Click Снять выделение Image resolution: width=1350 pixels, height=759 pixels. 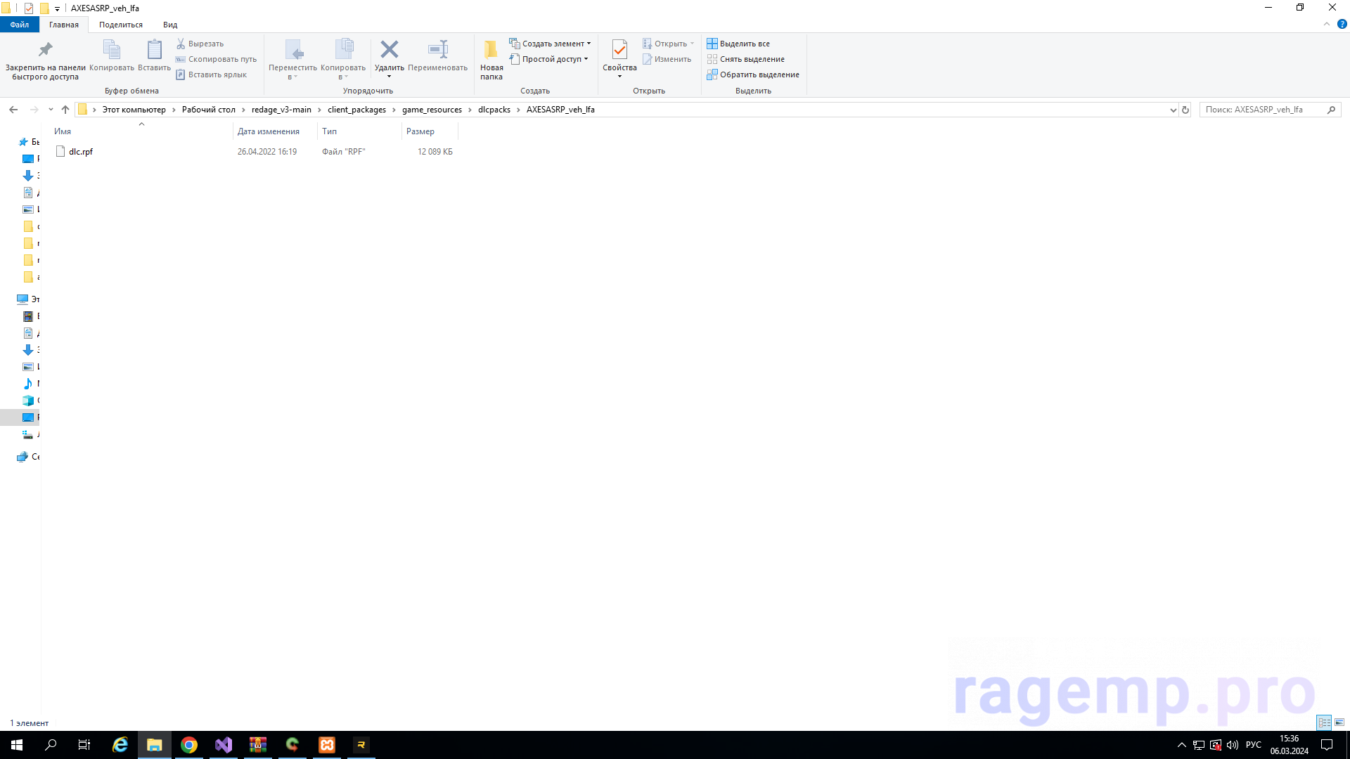[745, 59]
